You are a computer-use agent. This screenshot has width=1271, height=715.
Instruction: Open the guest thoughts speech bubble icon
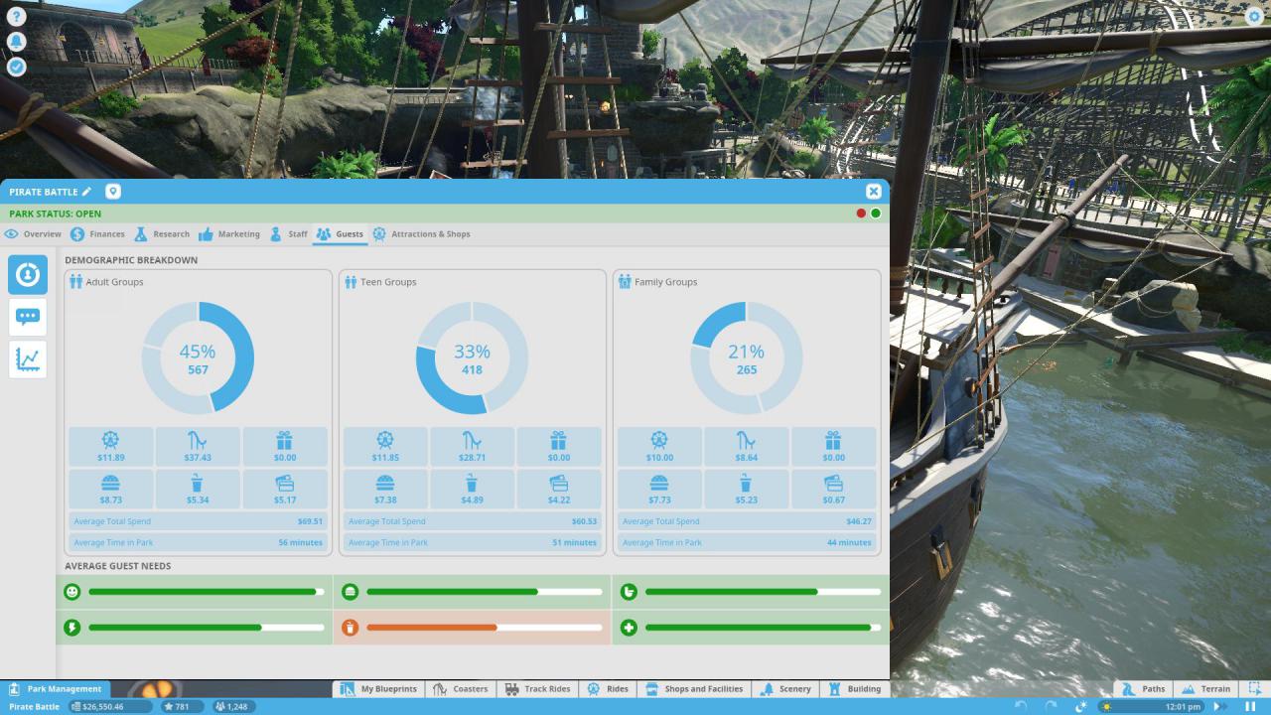(x=28, y=317)
